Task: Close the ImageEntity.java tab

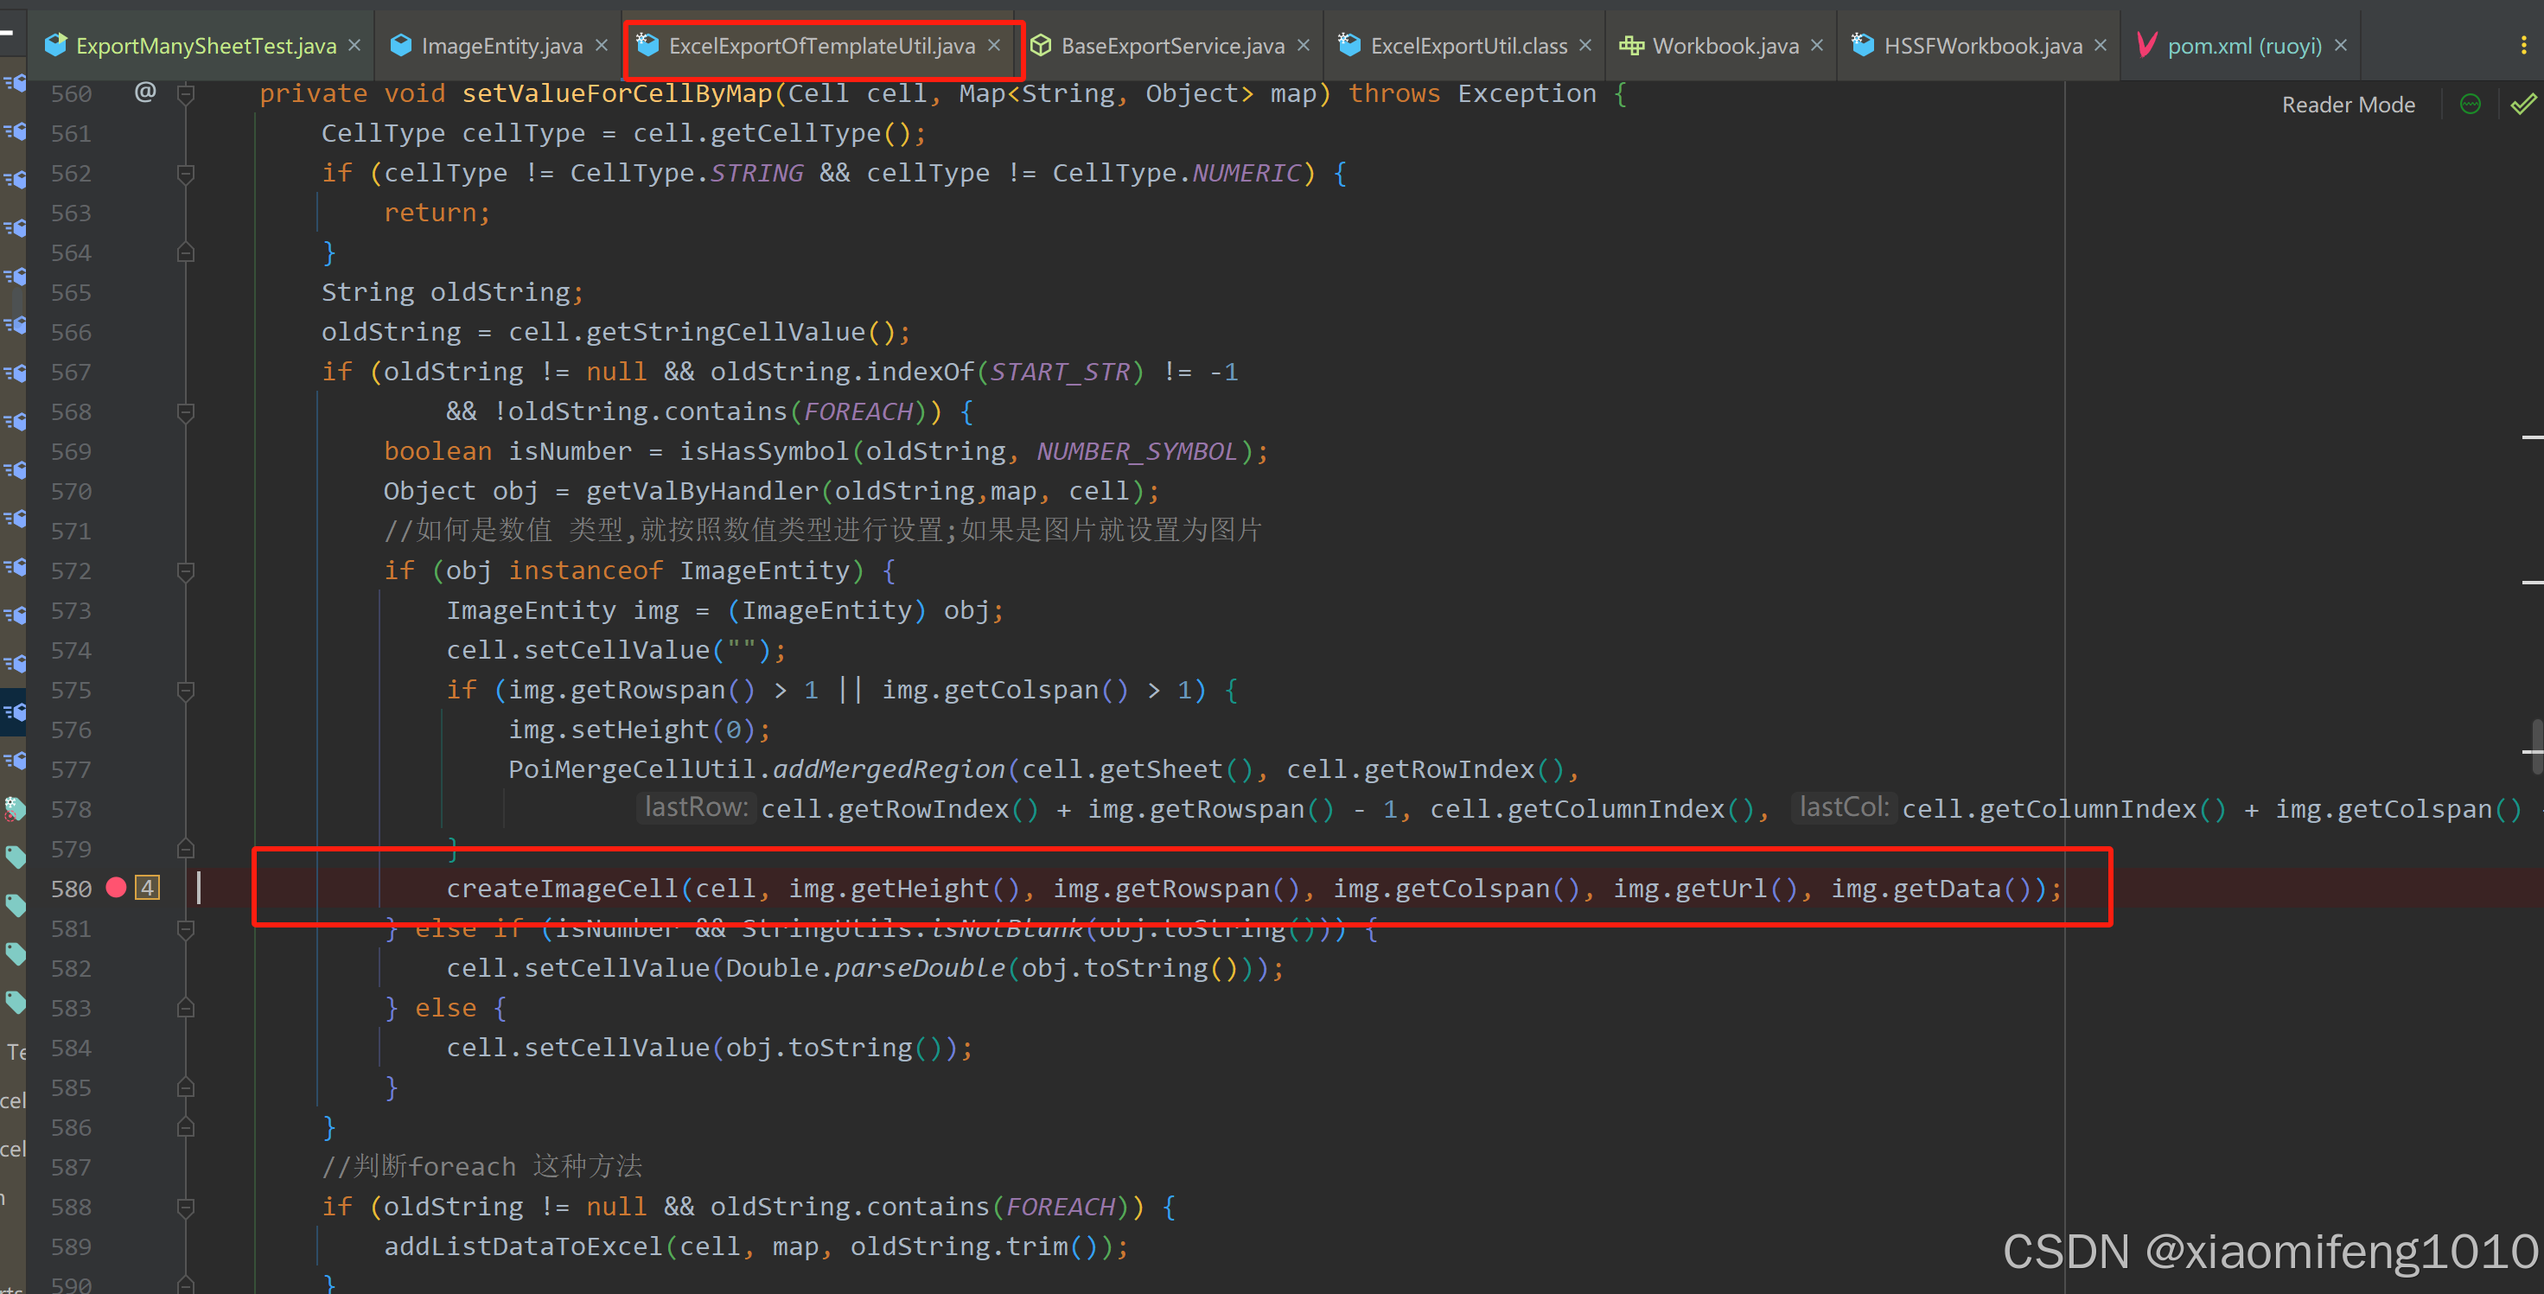Action: [x=602, y=46]
